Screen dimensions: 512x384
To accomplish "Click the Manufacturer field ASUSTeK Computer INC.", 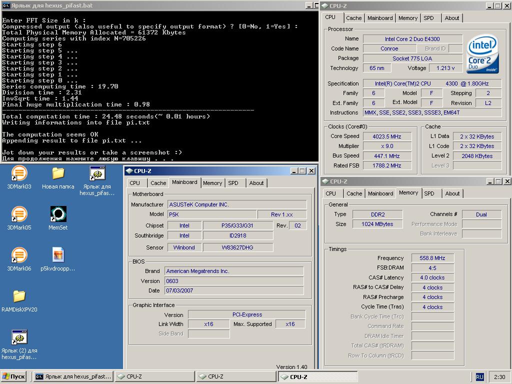I will (236, 204).
